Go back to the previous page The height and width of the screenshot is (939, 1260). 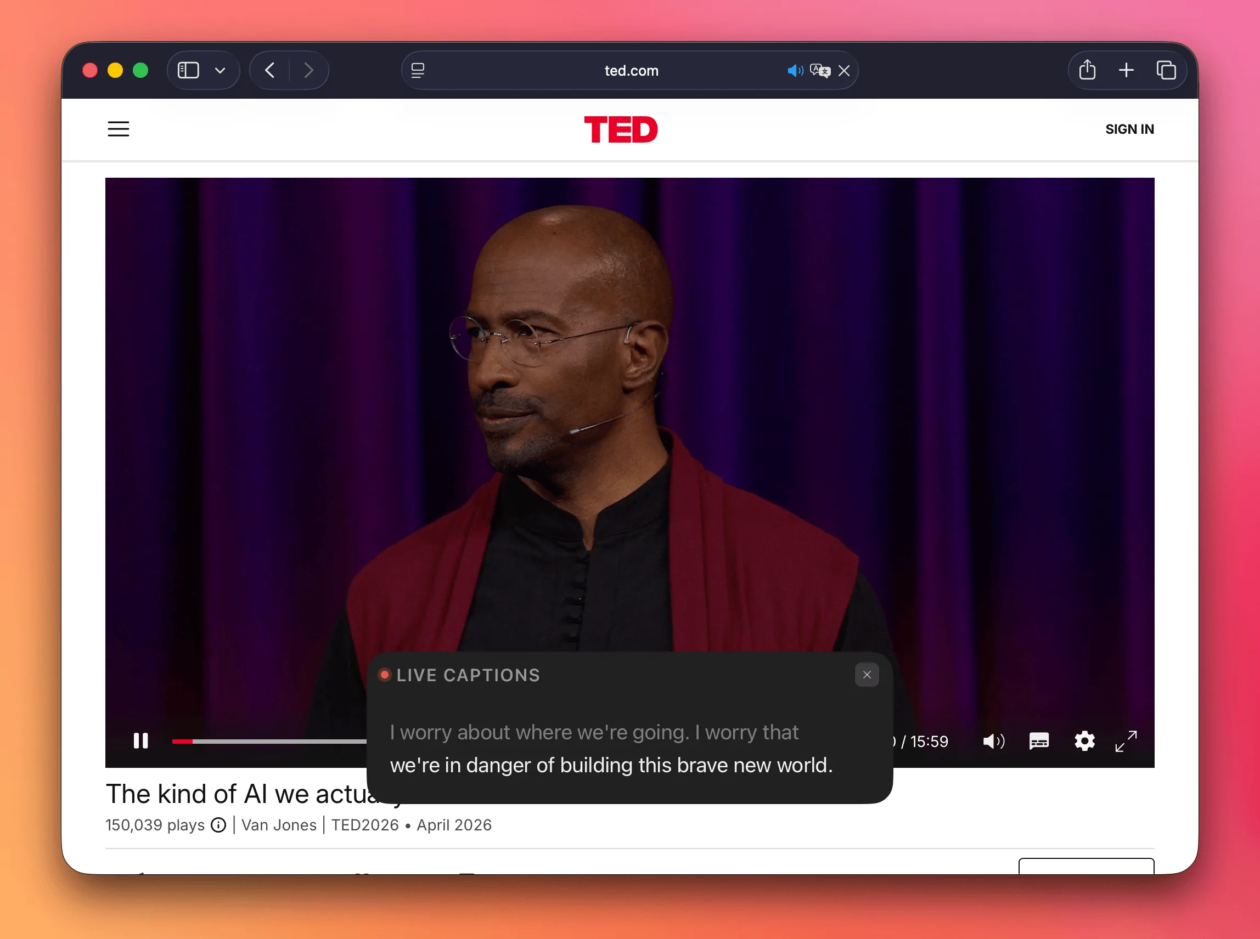270,71
